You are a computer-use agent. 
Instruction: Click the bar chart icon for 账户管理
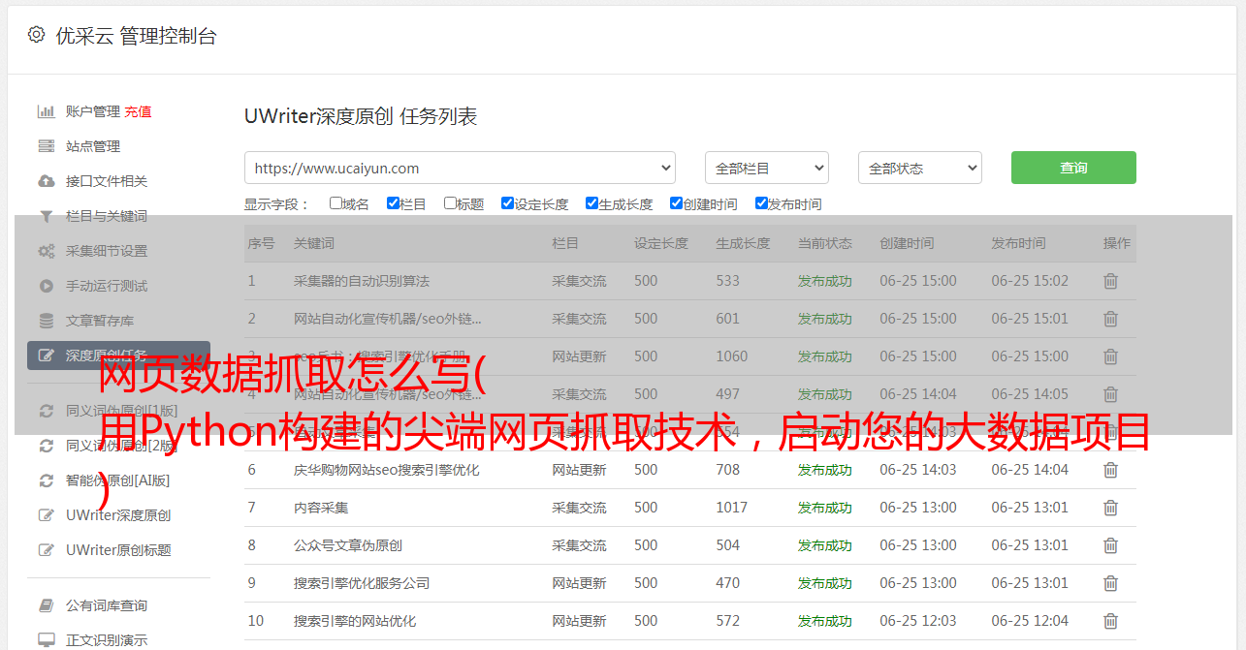pyautogui.click(x=46, y=111)
